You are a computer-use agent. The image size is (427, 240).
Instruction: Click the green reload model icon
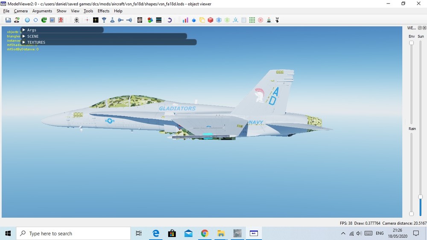click(44, 20)
